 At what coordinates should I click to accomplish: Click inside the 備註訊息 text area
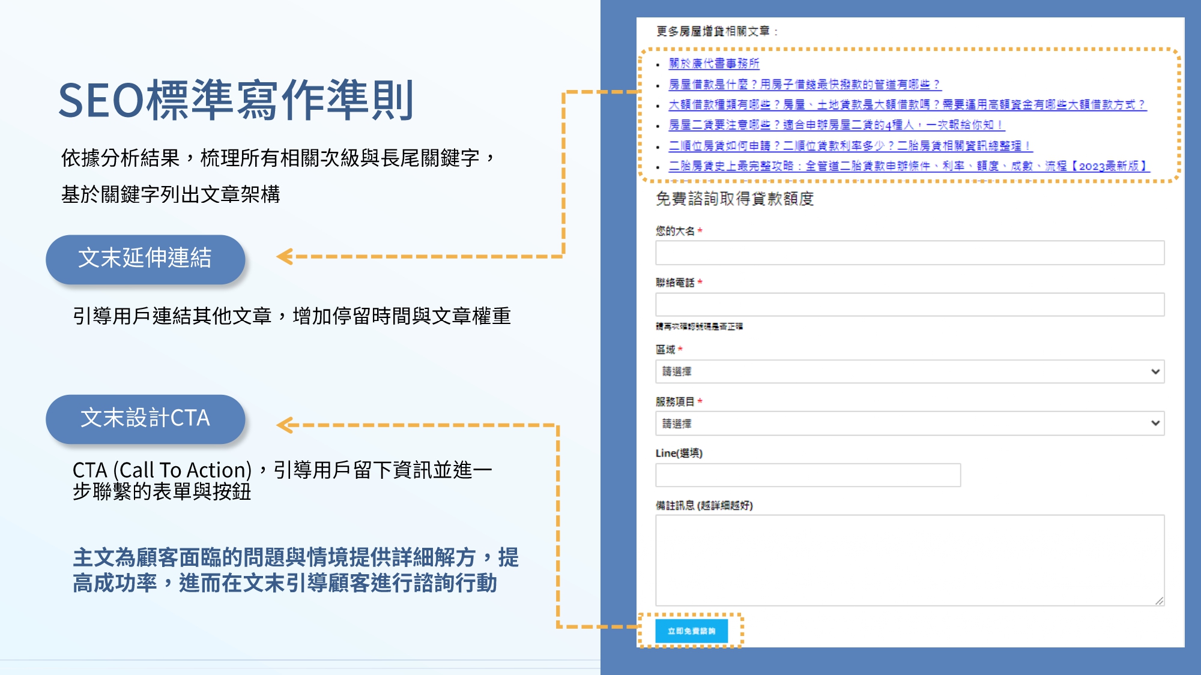[909, 560]
